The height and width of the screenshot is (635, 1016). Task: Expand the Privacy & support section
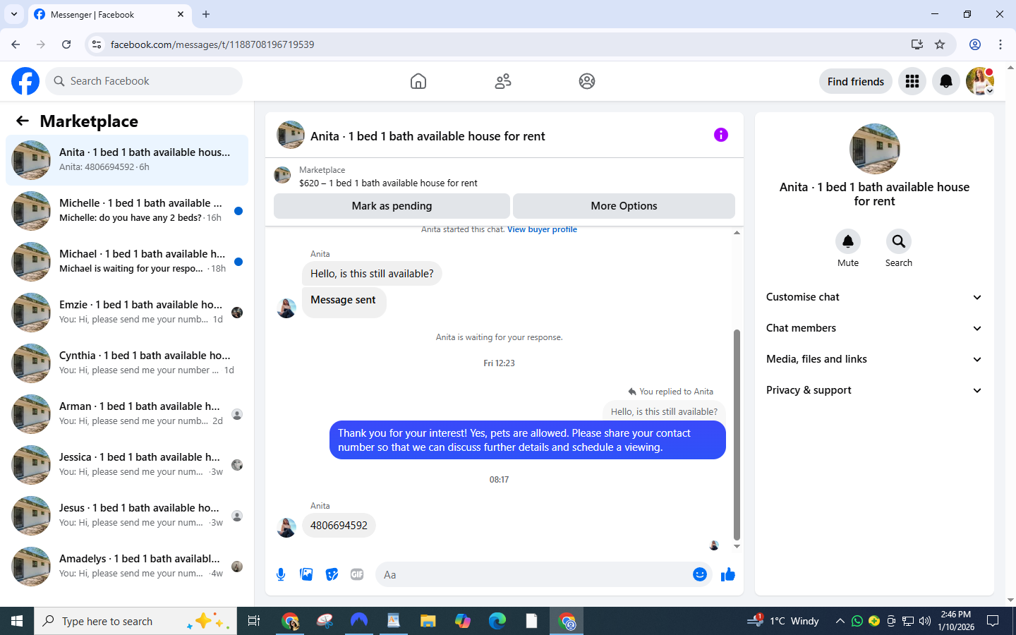[x=874, y=390]
